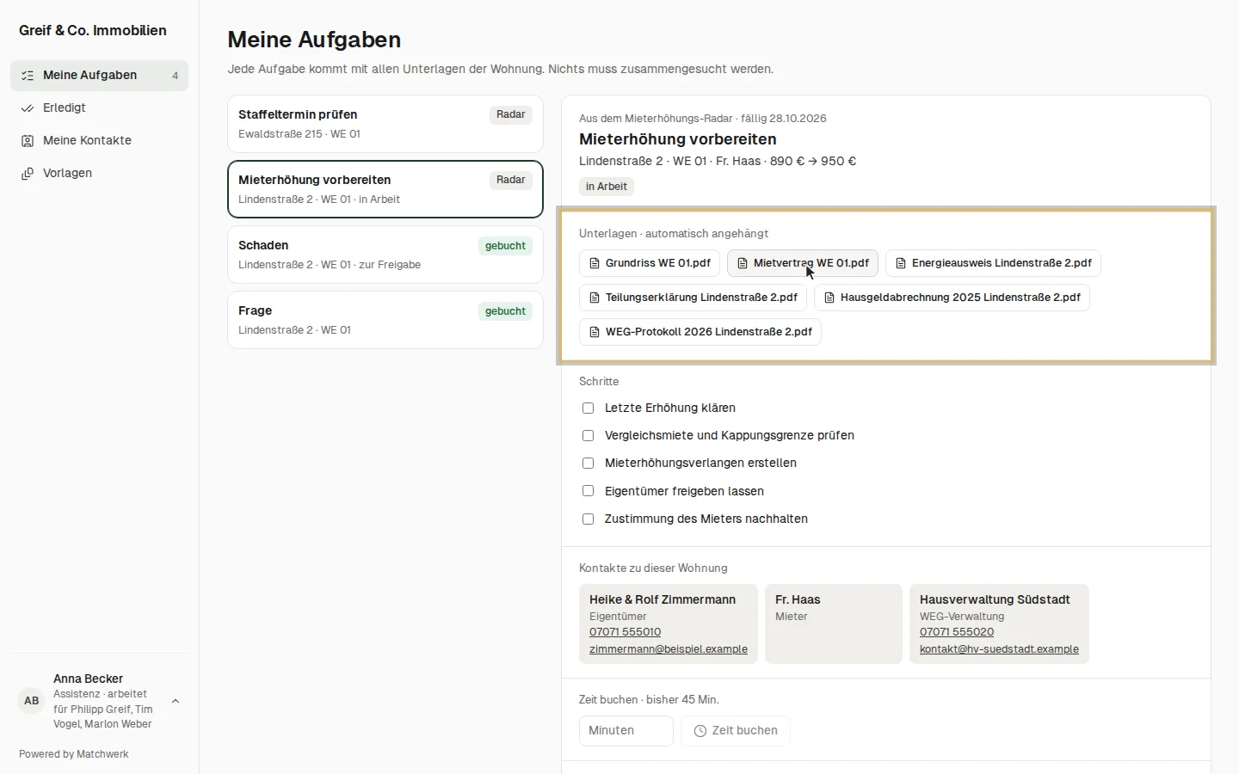Click the 'gebucht' badge on Frage
The height and width of the screenshot is (774, 1239).
coord(505,311)
